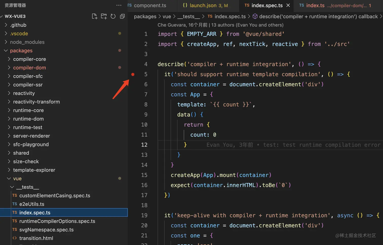Click vue in the breadcrumb
Viewport: 383px width, 245px height.
[167, 16]
